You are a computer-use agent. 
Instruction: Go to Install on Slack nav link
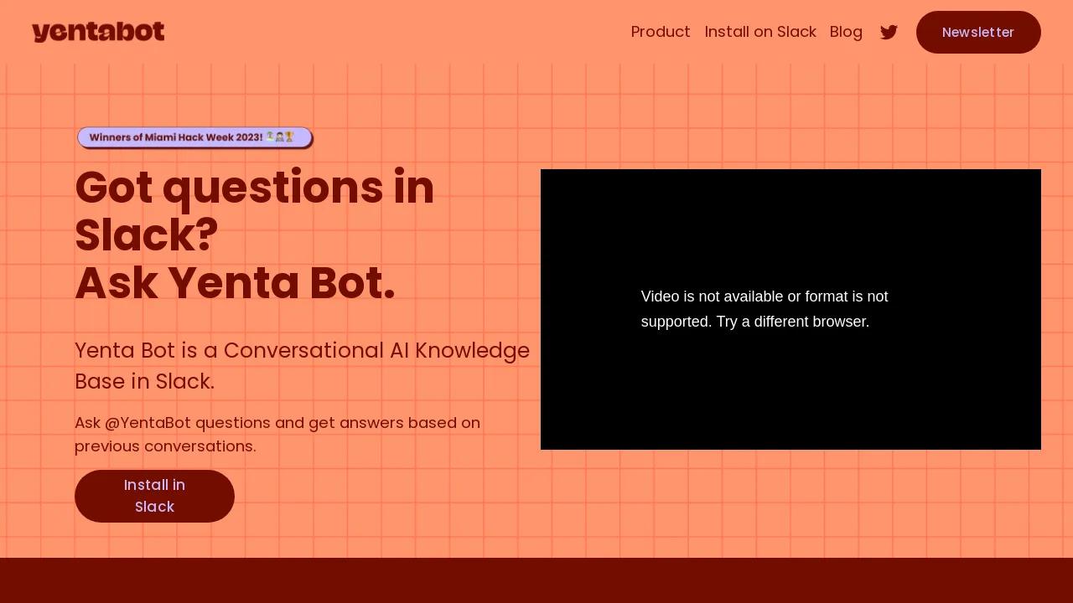(x=760, y=32)
